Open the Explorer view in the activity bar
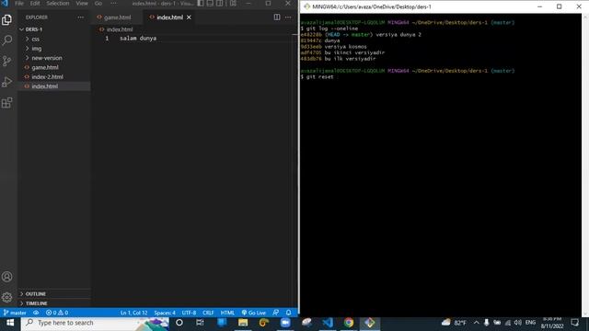The height and width of the screenshot is (331, 589). 6,20
